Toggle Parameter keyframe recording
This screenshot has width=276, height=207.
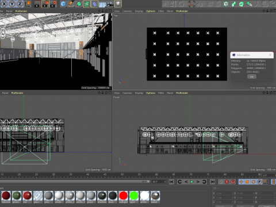click(x=259, y=182)
